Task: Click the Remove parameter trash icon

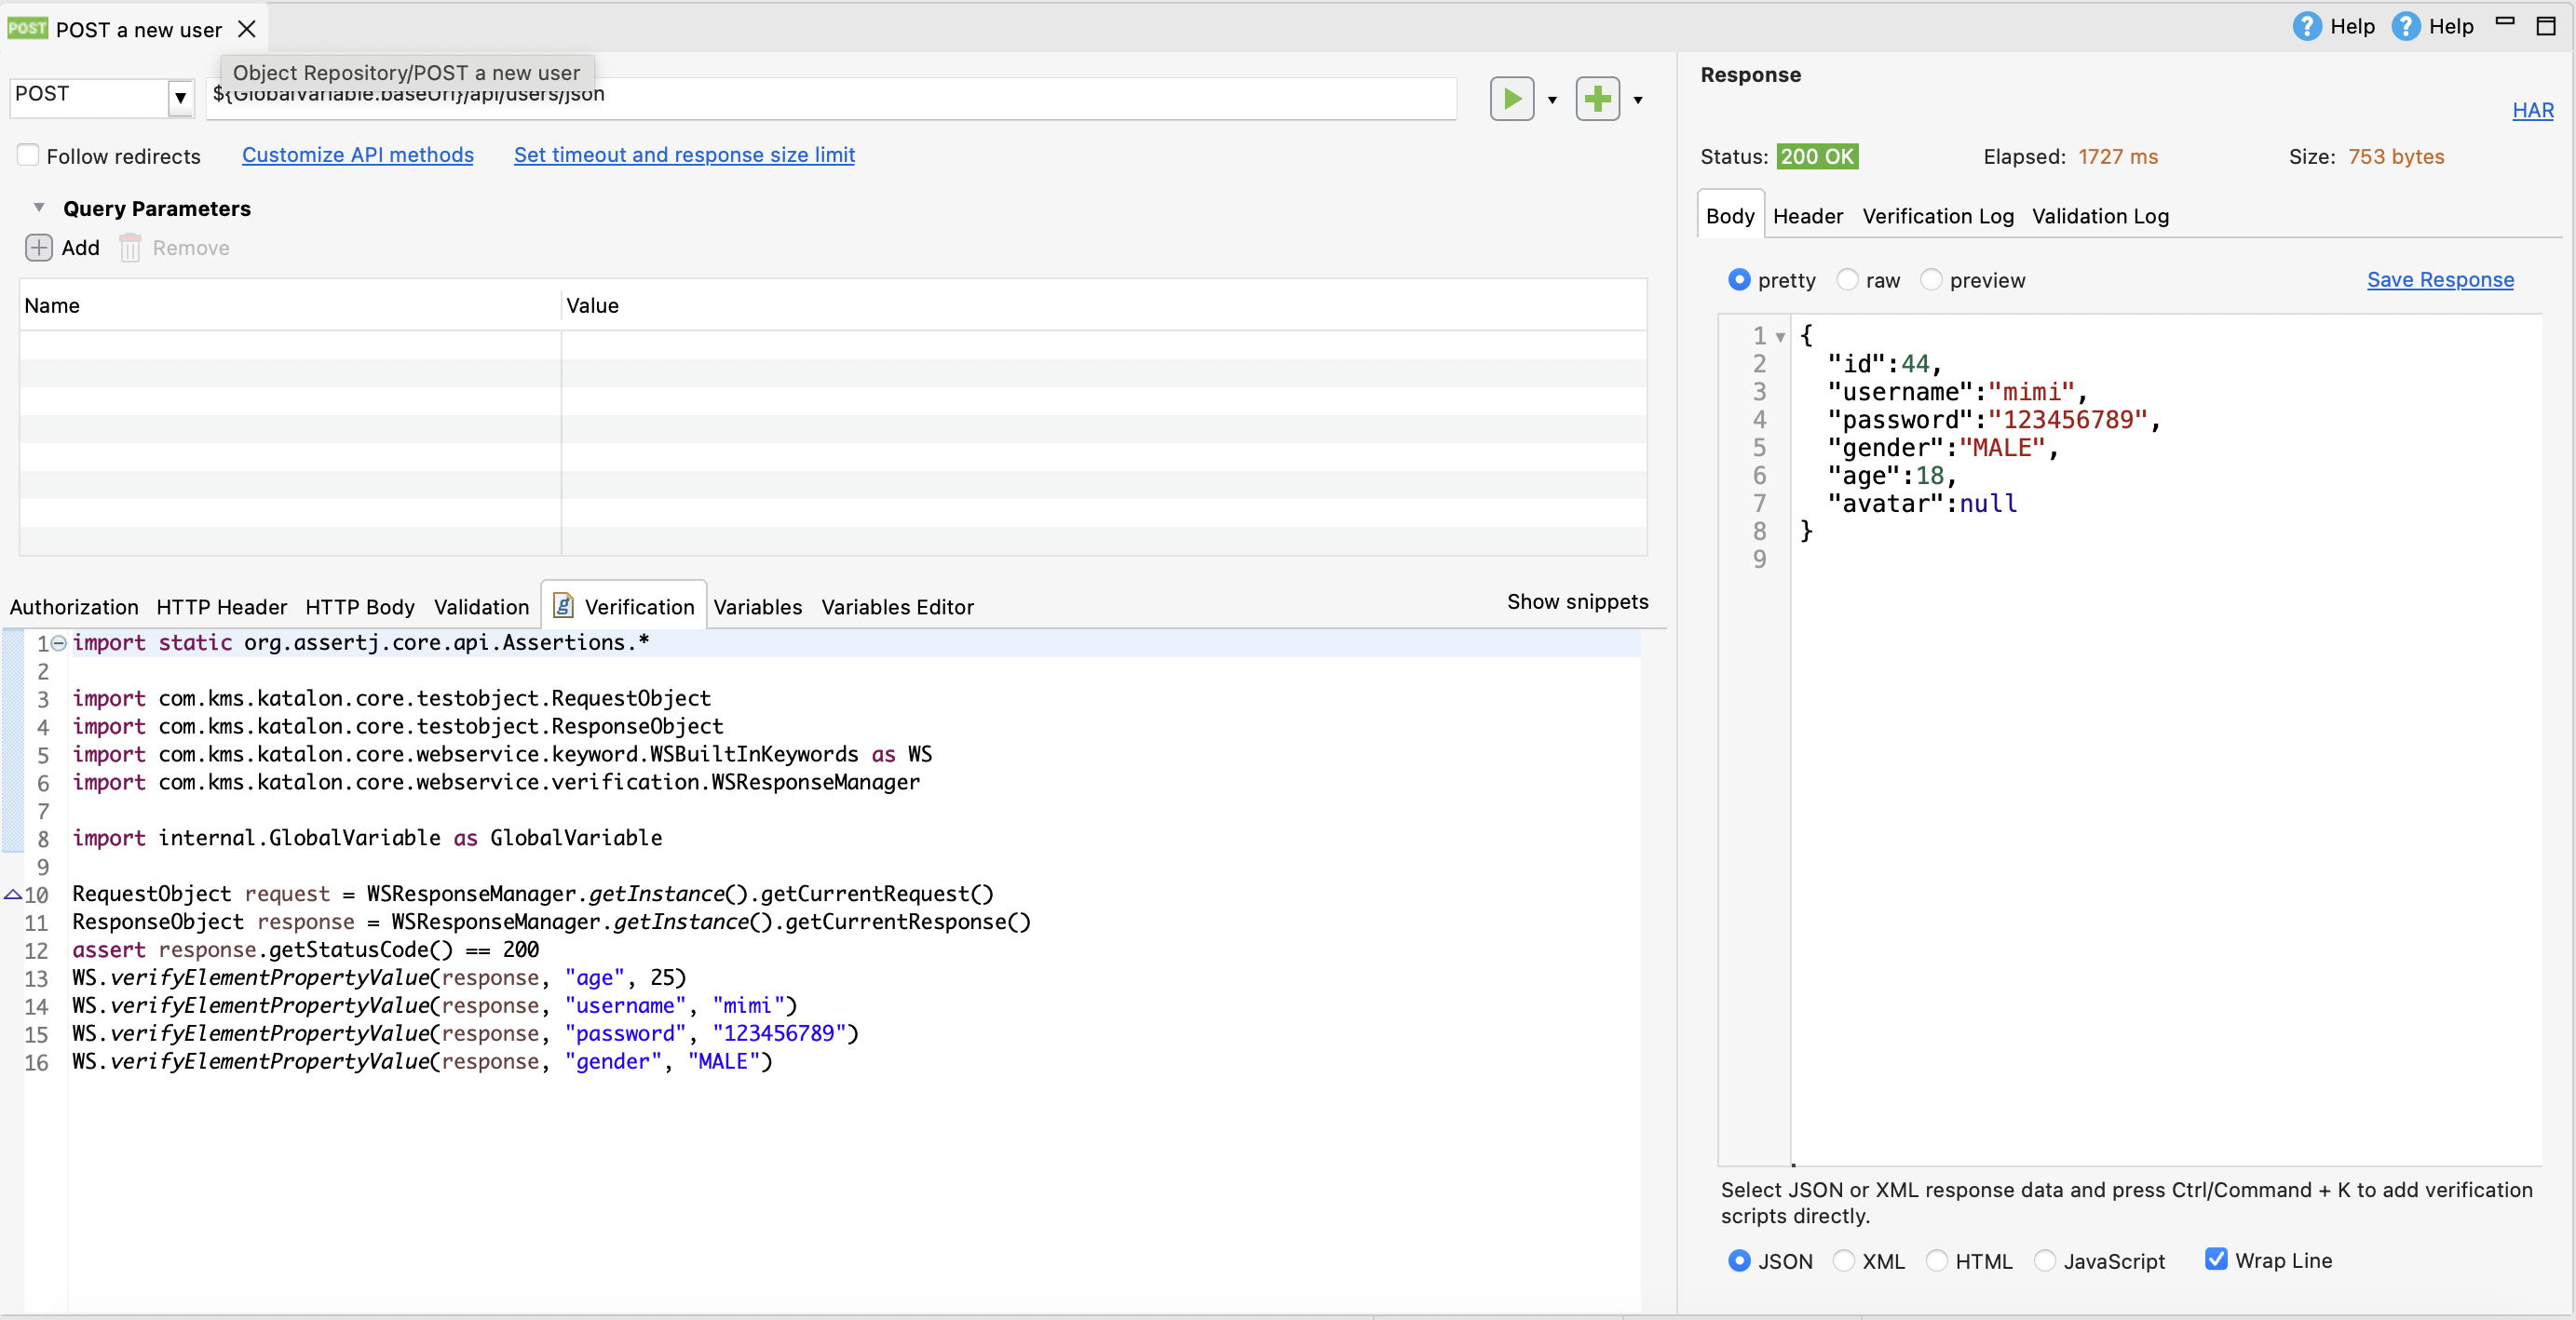Action: (x=130, y=248)
